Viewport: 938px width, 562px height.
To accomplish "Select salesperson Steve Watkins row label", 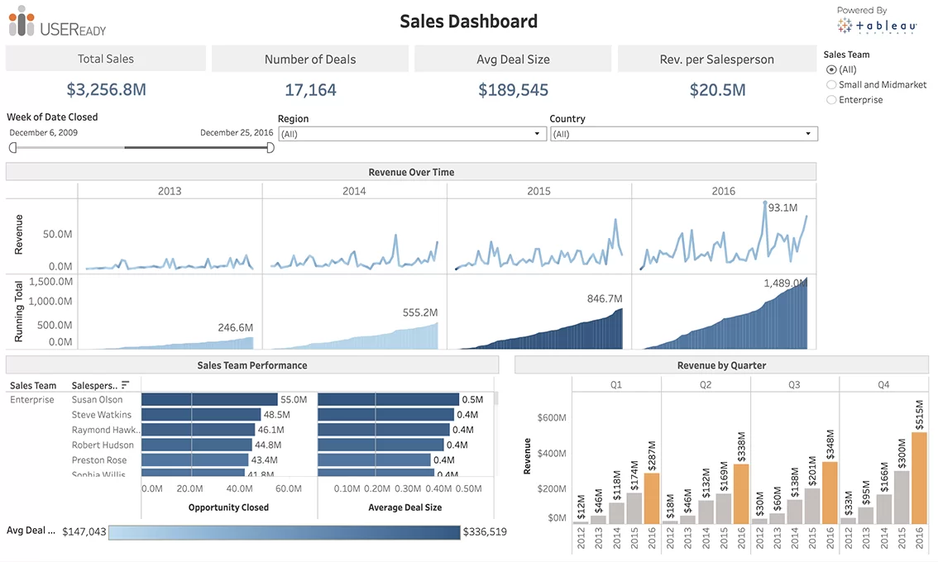I will point(101,414).
